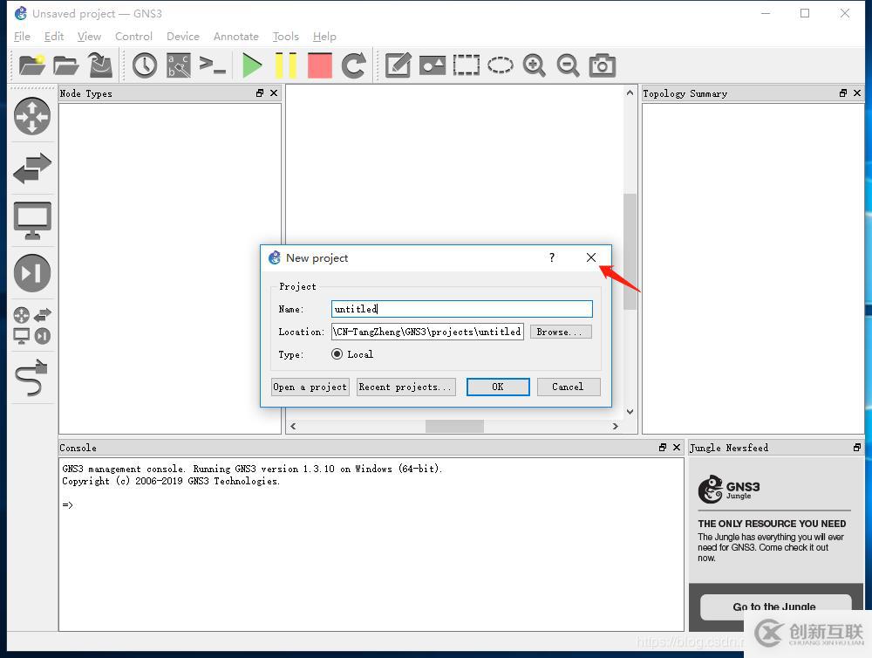Click the New project dialog help question mark
Screen dimensions: 872x658
pyautogui.click(x=552, y=257)
